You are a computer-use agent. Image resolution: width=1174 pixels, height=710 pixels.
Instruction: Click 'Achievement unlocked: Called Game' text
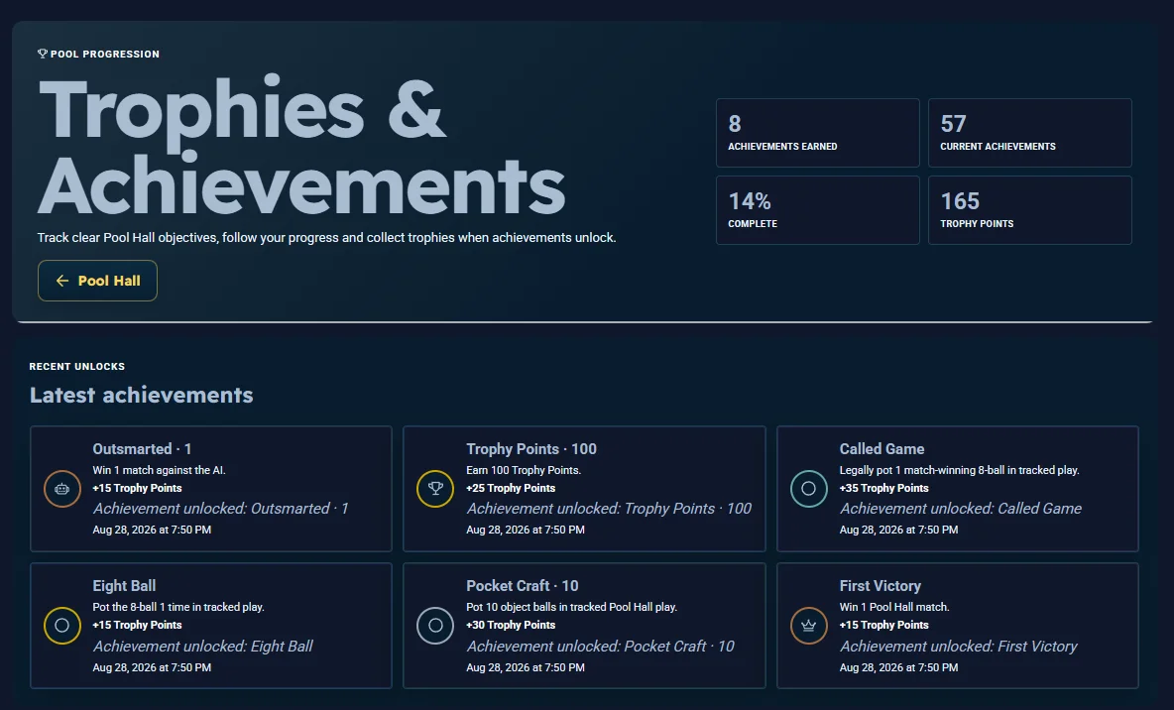pos(961,509)
